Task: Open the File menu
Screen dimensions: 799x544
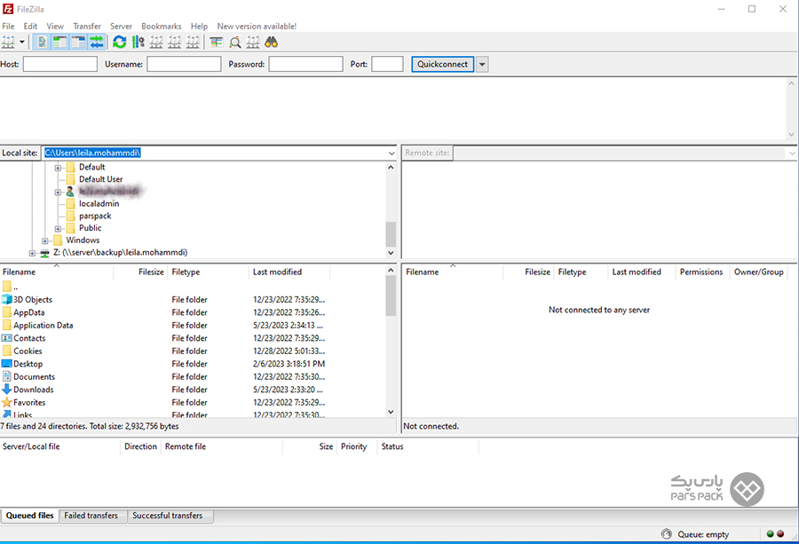Action: coord(8,26)
